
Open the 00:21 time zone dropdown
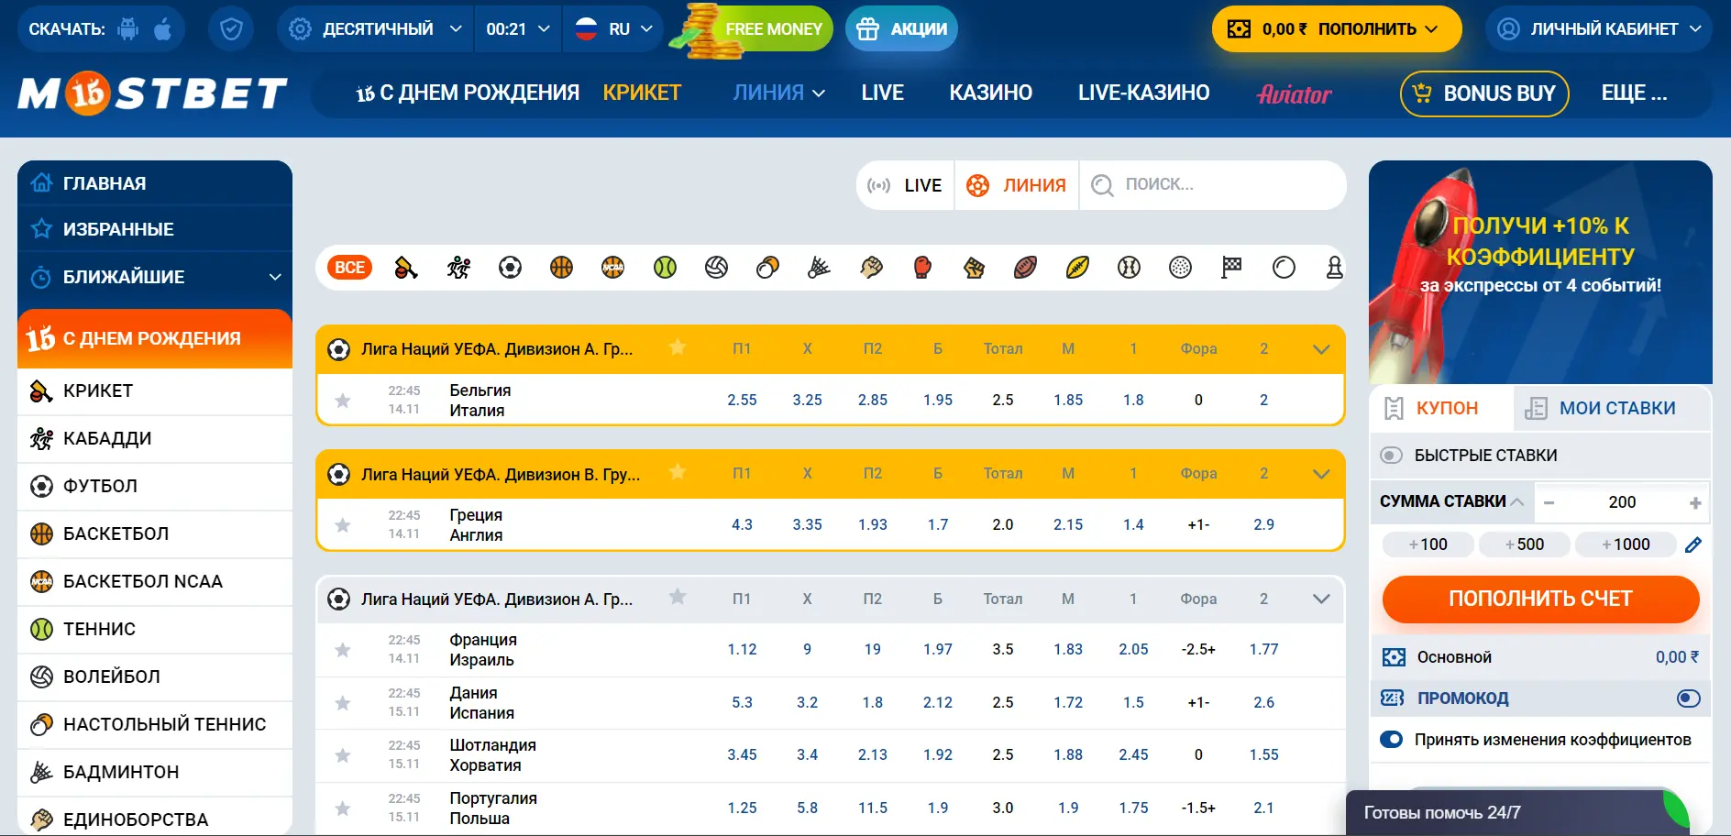click(x=518, y=29)
